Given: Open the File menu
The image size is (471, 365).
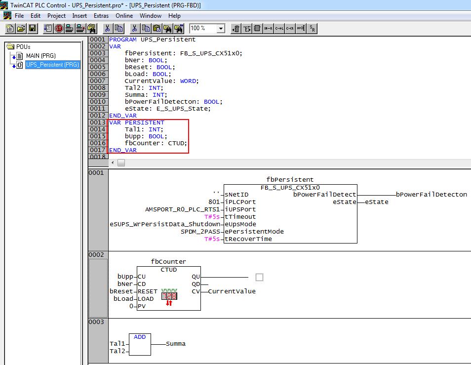Looking at the screenshot, I should click(x=19, y=16).
